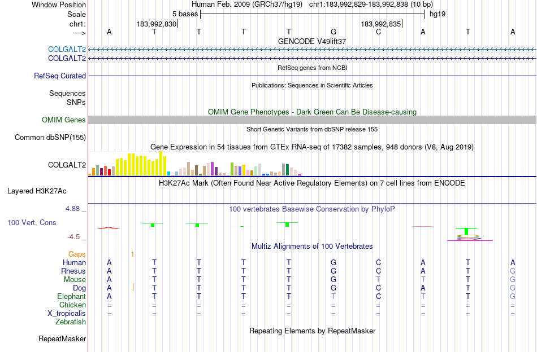Click the chr1:183,992,829-183,992,838 (10 bp) coordinates

[x=371, y=5]
